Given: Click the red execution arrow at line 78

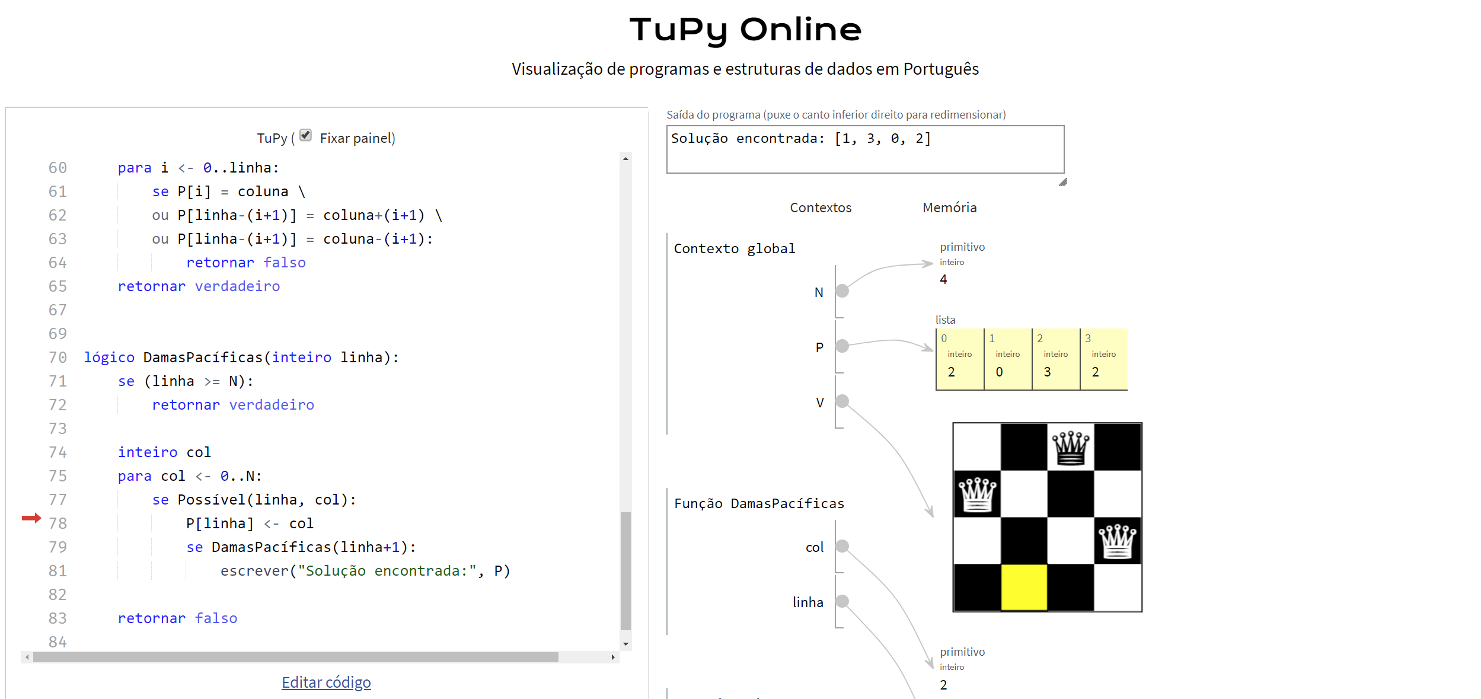Looking at the screenshot, I should (31, 518).
